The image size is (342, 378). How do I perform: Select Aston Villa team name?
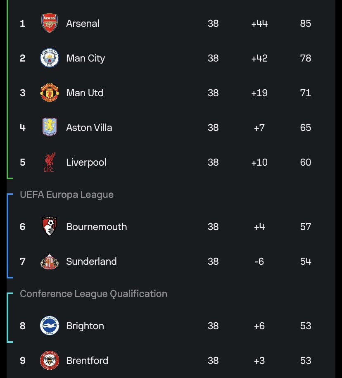coord(89,128)
